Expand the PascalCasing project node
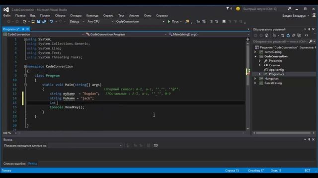Viewport: 318px width, 178px height. tap(255, 83)
